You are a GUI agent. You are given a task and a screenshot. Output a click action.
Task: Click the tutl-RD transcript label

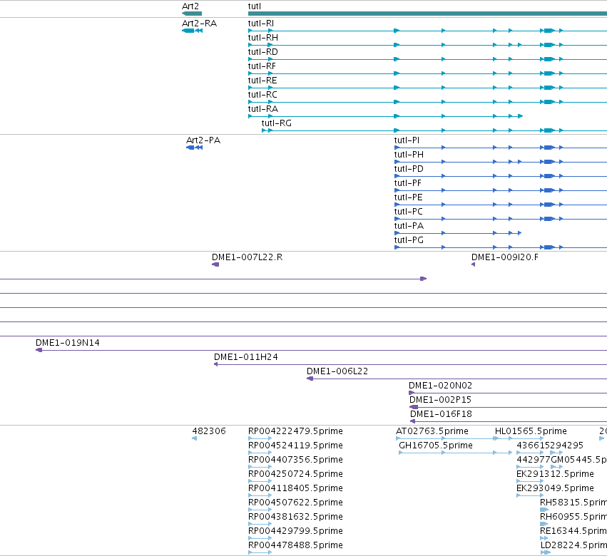coord(263,52)
